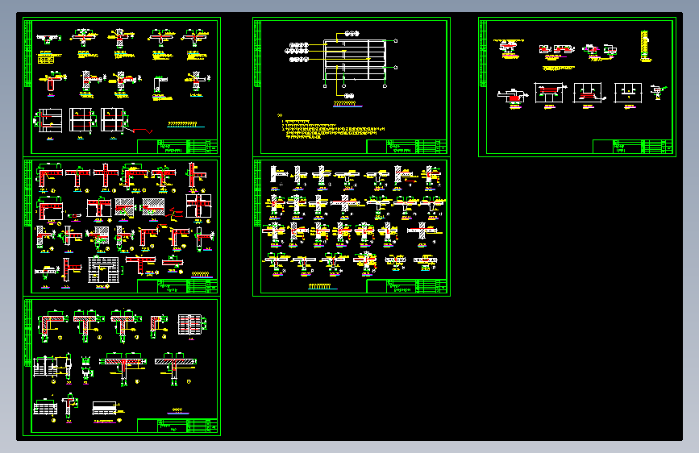Click the title block of the sheet containing the grid plan
The image size is (699, 453).
[x=406, y=147]
